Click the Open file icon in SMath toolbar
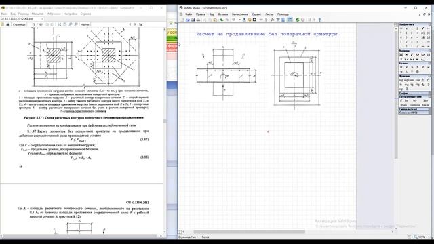 click(188, 20)
